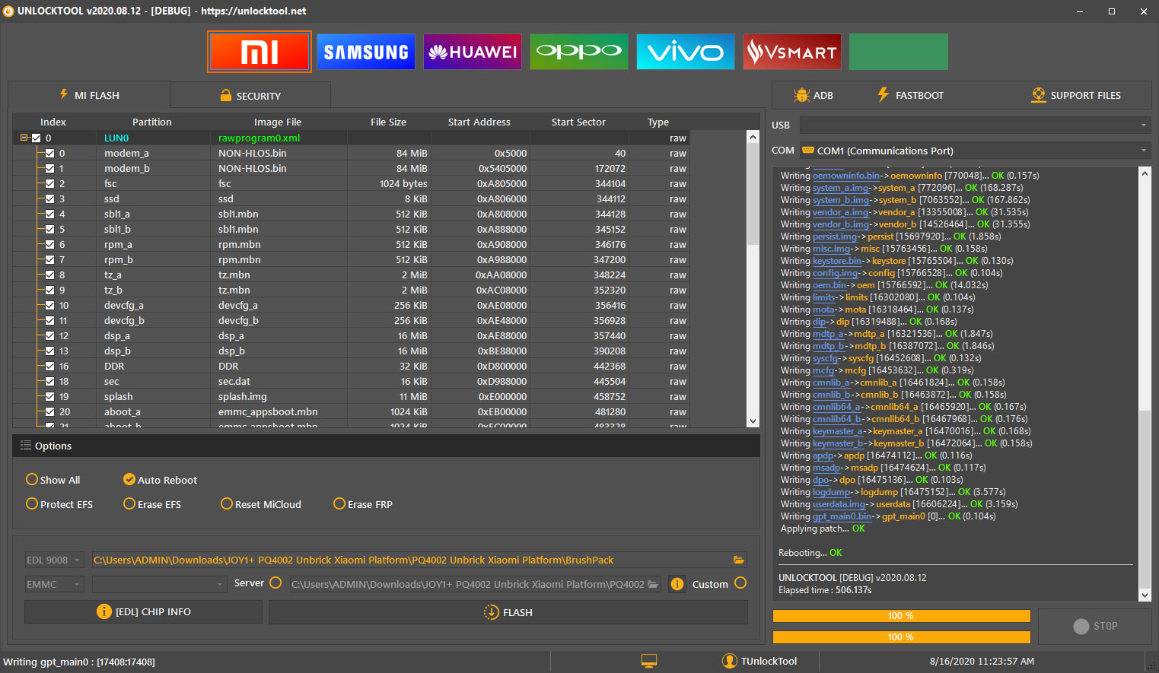The height and width of the screenshot is (673, 1159).
Task: Open the system_a.img link in the log
Action: coord(840,188)
